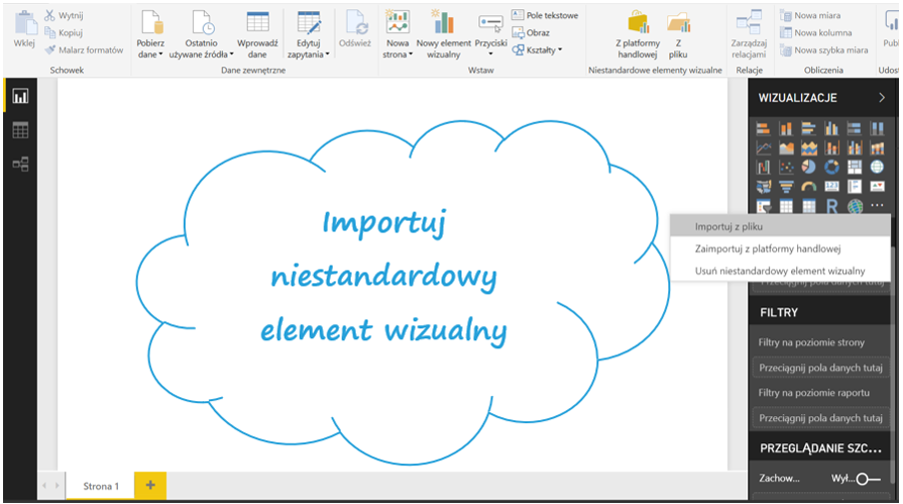
Task: Click the ellipsis for more visuals
Action: pos(877,207)
